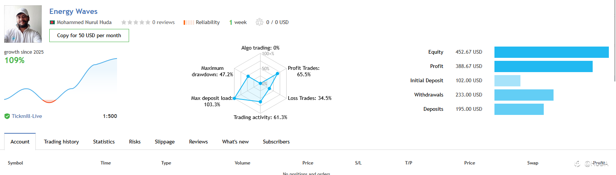Show the Subscribers tab
The image size is (616, 175).
pyautogui.click(x=276, y=142)
